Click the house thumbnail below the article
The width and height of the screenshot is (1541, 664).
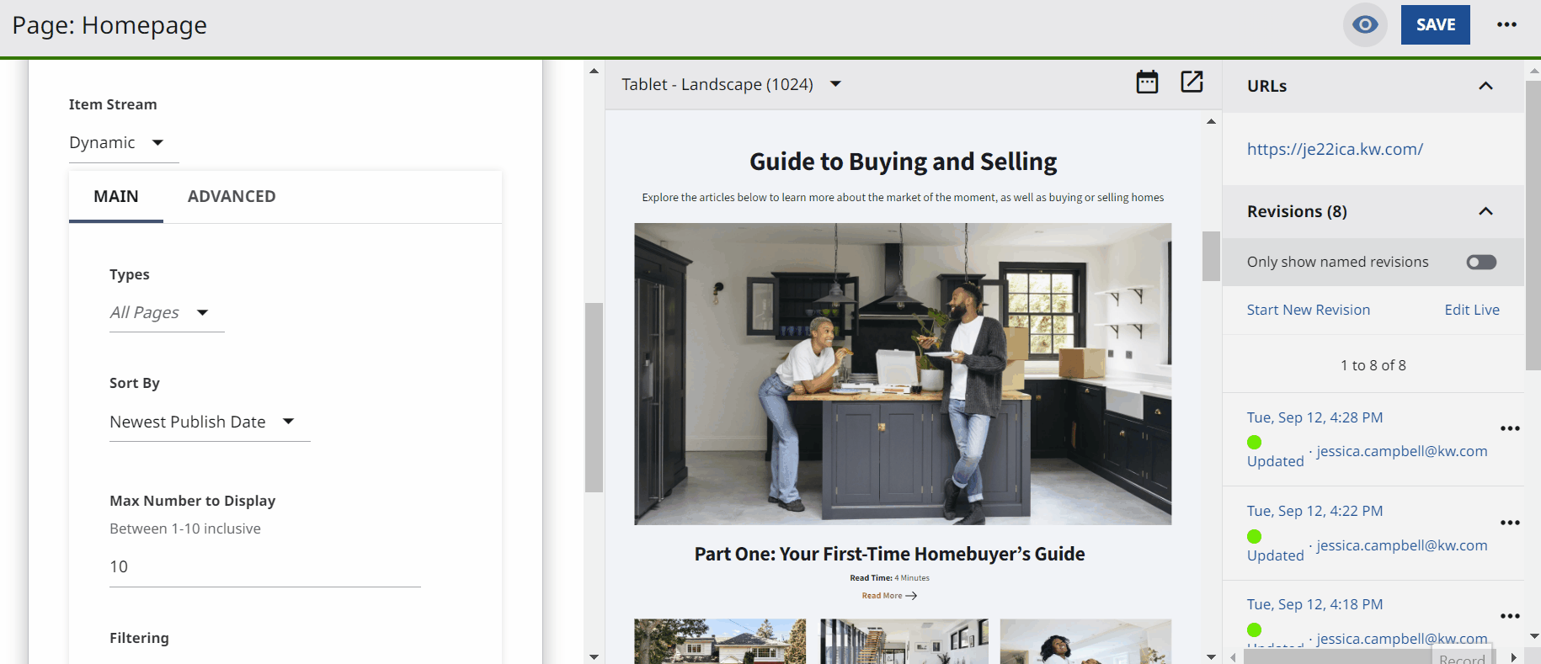click(720, 641)
